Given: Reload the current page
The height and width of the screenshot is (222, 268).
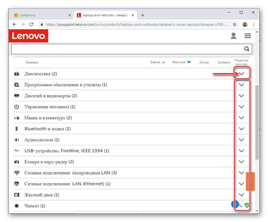Looking at the screenshot, I should (x=31, y=24).
